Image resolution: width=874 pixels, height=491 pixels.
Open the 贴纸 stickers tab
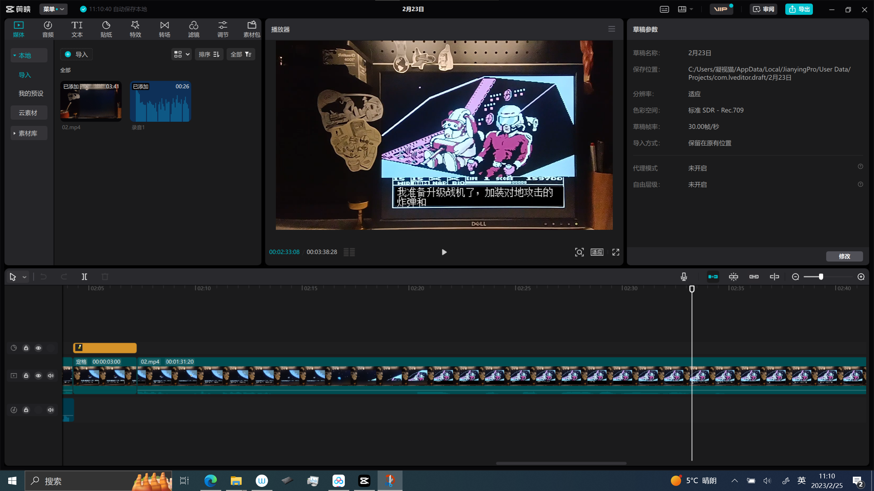(106, 29)
